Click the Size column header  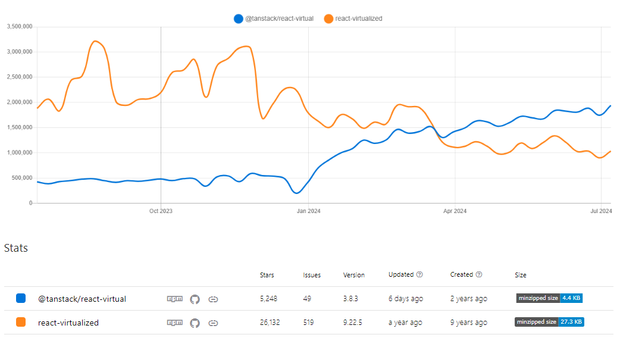(521, 275)
